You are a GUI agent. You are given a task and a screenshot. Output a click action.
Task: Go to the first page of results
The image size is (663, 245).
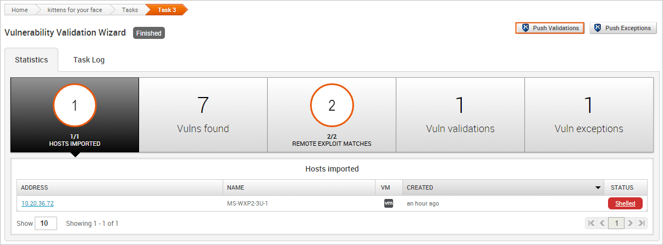click(592, 223)
